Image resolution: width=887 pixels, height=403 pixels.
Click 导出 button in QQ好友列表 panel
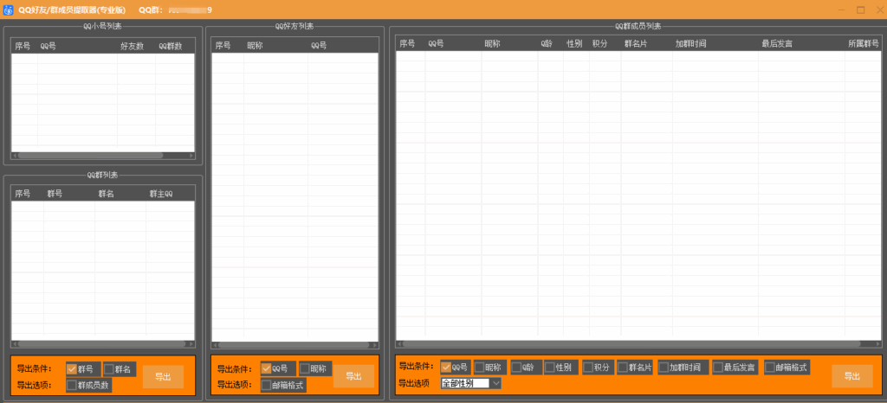click(x=353, y=376)
